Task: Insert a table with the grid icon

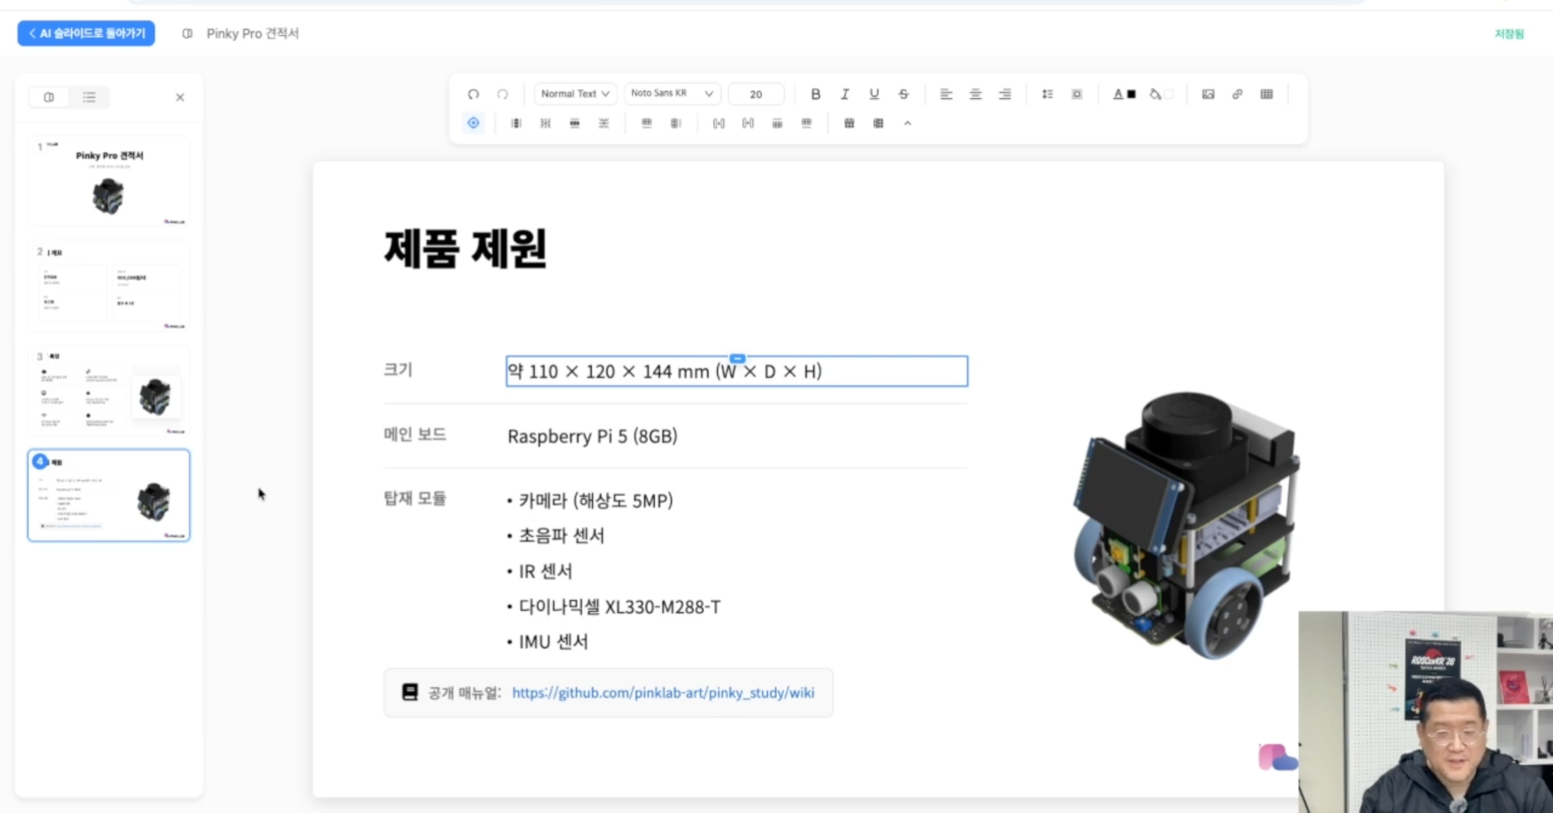Action: (1267, 94)
